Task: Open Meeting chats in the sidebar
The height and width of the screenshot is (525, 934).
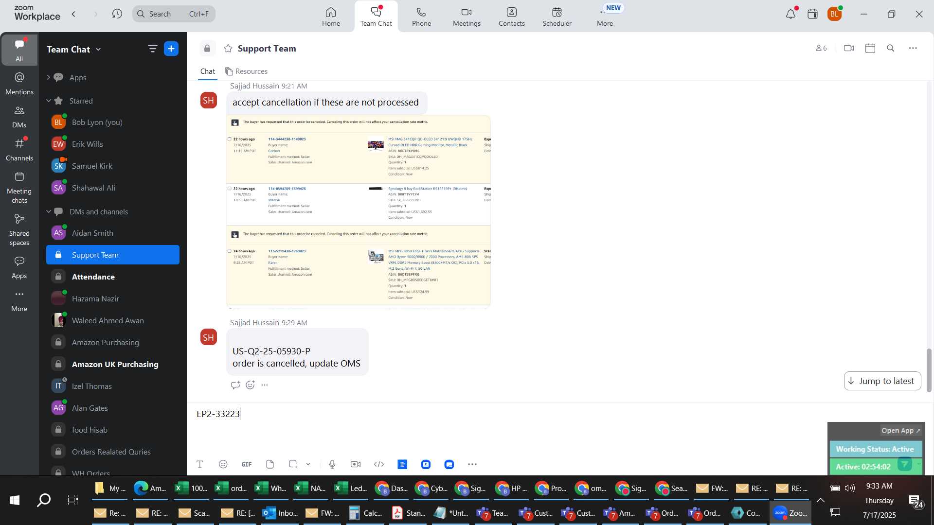Action: point(19,188)
